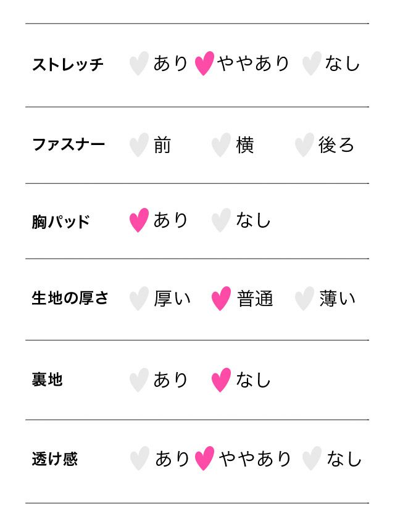Click the 生地の厚さ label text
The image size is (395, 527).
[70, 298]
